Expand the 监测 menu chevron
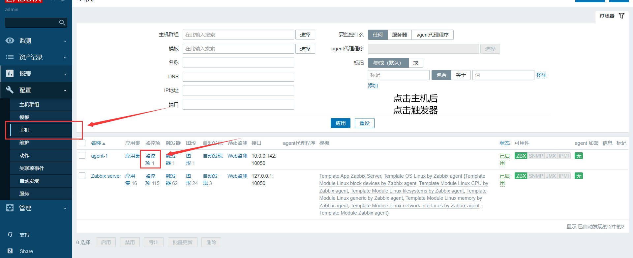The image size is (633, 258). pyautogui.click(x=65, y=41)
